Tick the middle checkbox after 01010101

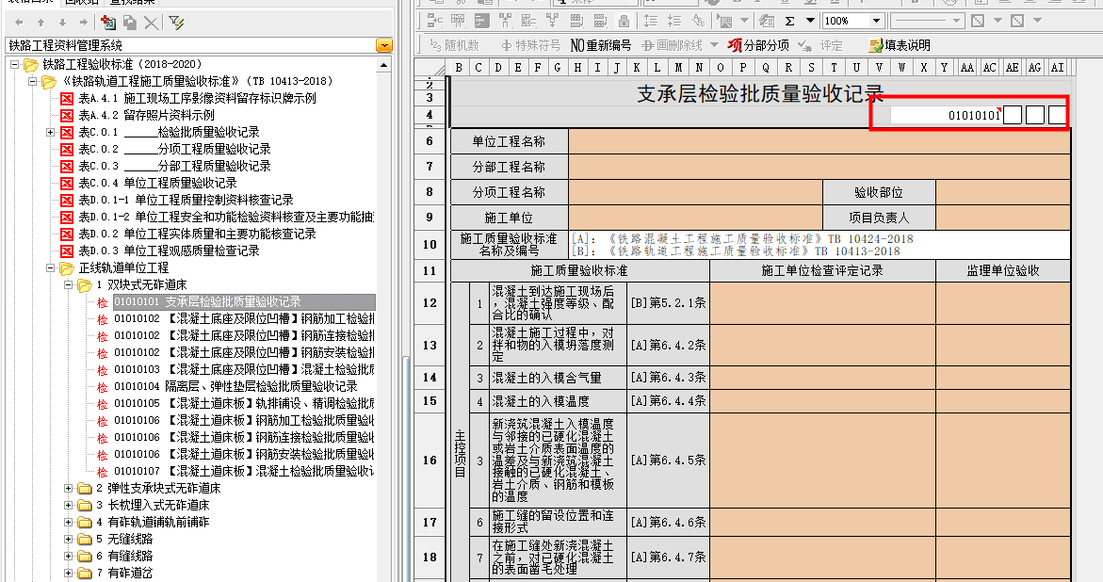(1035, 115)
